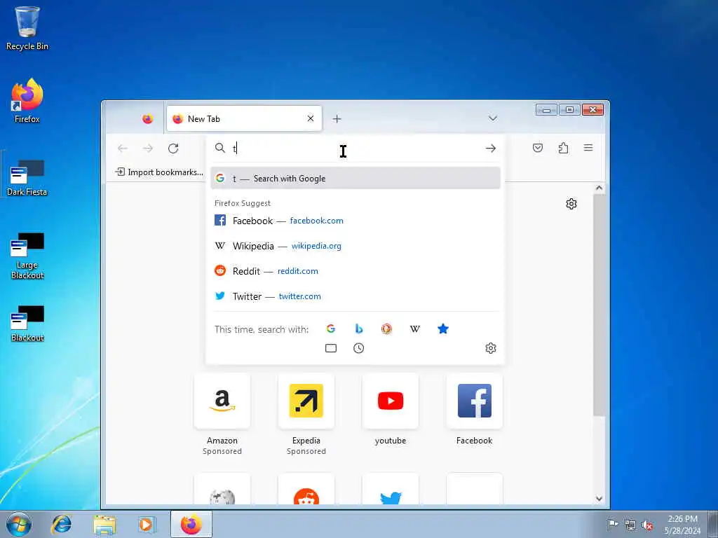Open Windows Media Player in taskbar

tap(147, 524)
